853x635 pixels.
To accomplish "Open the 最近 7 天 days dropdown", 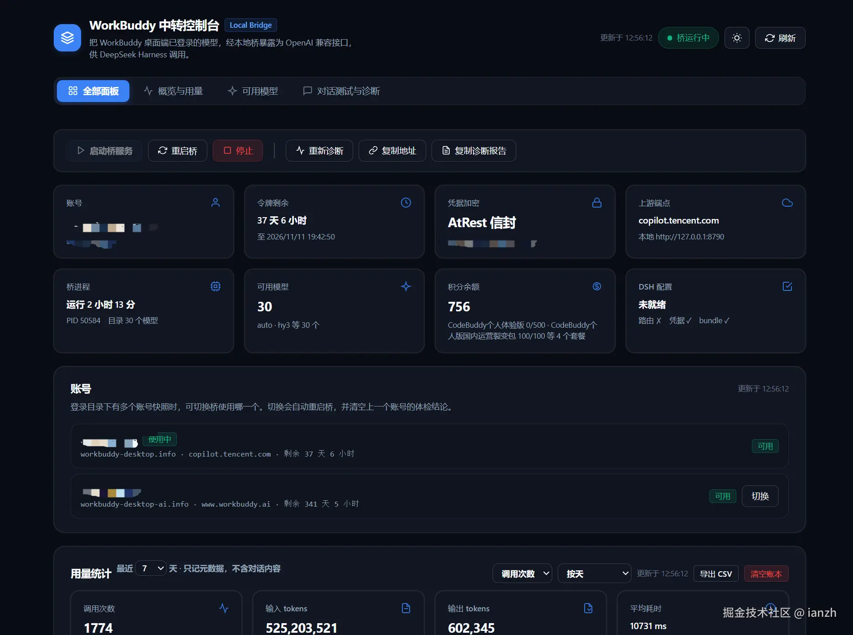I will 151,568.
